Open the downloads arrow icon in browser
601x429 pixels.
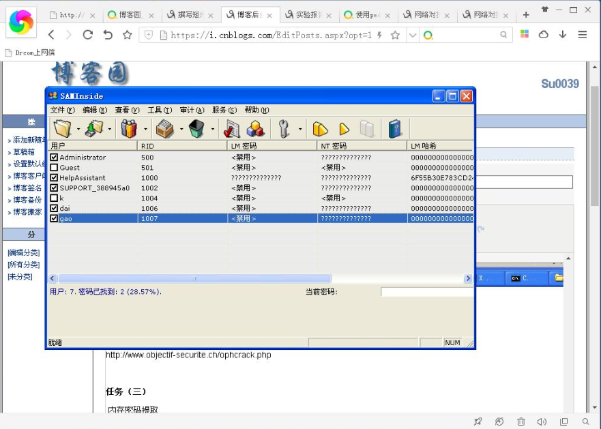coord(563,35)
